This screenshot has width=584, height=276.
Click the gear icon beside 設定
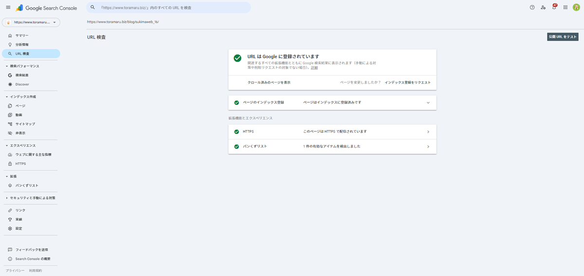coord(10,228)
